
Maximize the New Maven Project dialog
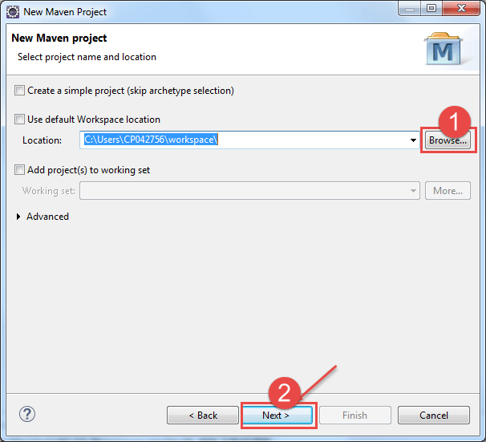tap(431, 10)
